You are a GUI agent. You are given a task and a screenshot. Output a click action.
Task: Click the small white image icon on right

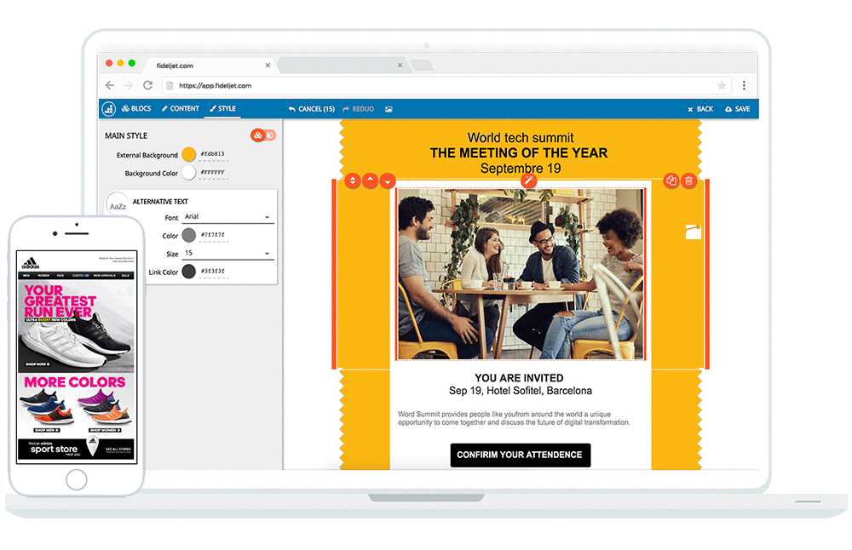coord(694,232)
